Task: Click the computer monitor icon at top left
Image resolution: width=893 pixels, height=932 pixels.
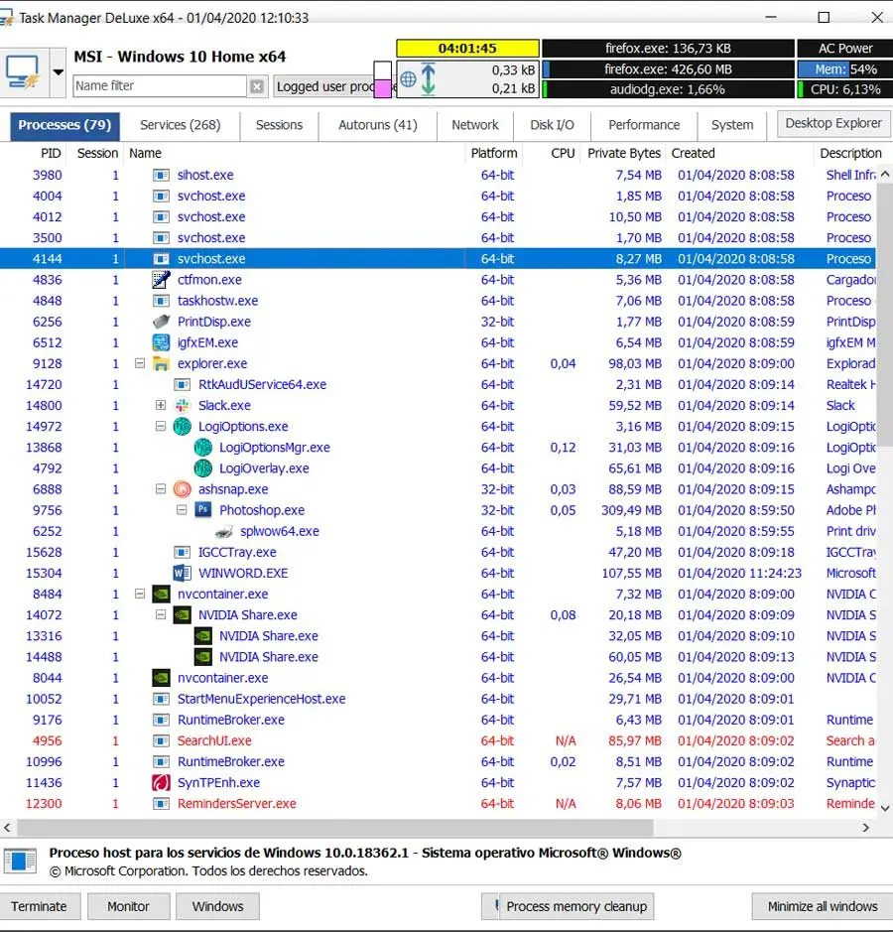Action: coord(23,72)
